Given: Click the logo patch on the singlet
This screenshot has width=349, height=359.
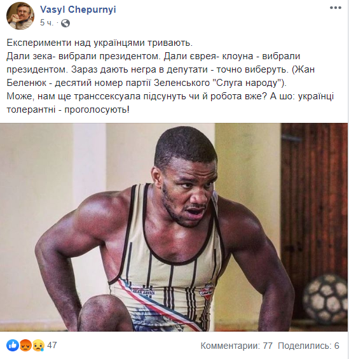Looking at the screenshot, I should click(207, 291).
